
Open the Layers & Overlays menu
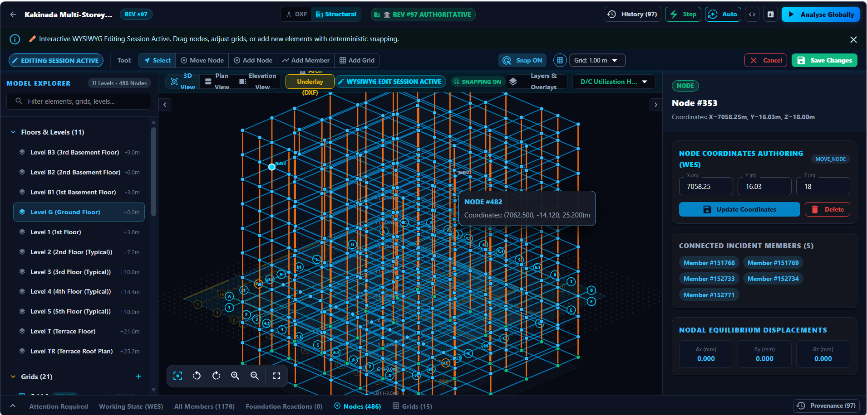(x=537, y=82)
